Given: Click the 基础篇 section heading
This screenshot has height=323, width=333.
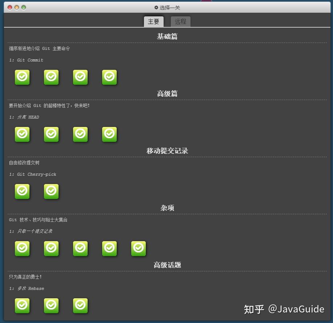Looking at the screenshot, I should [x=167, y=36].
